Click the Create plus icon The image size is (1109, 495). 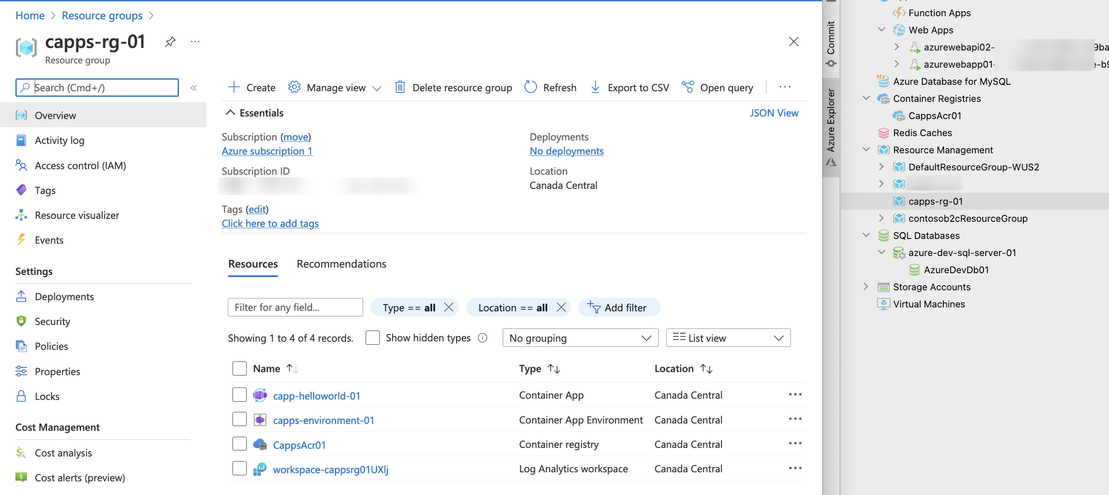[234, 87]
